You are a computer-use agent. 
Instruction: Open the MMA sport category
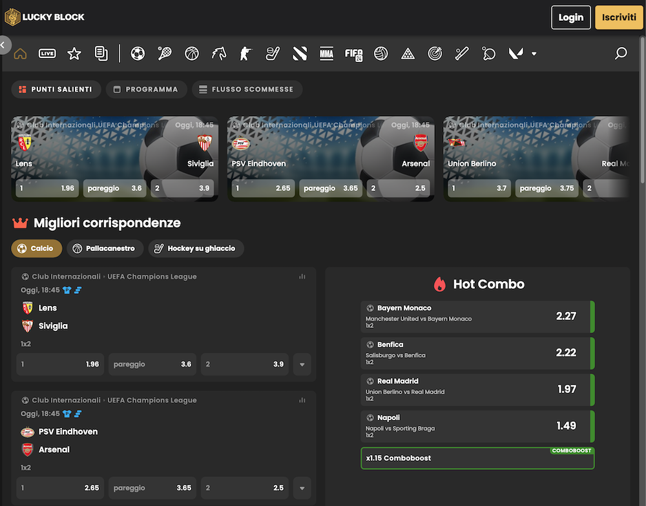coord(326,54)
